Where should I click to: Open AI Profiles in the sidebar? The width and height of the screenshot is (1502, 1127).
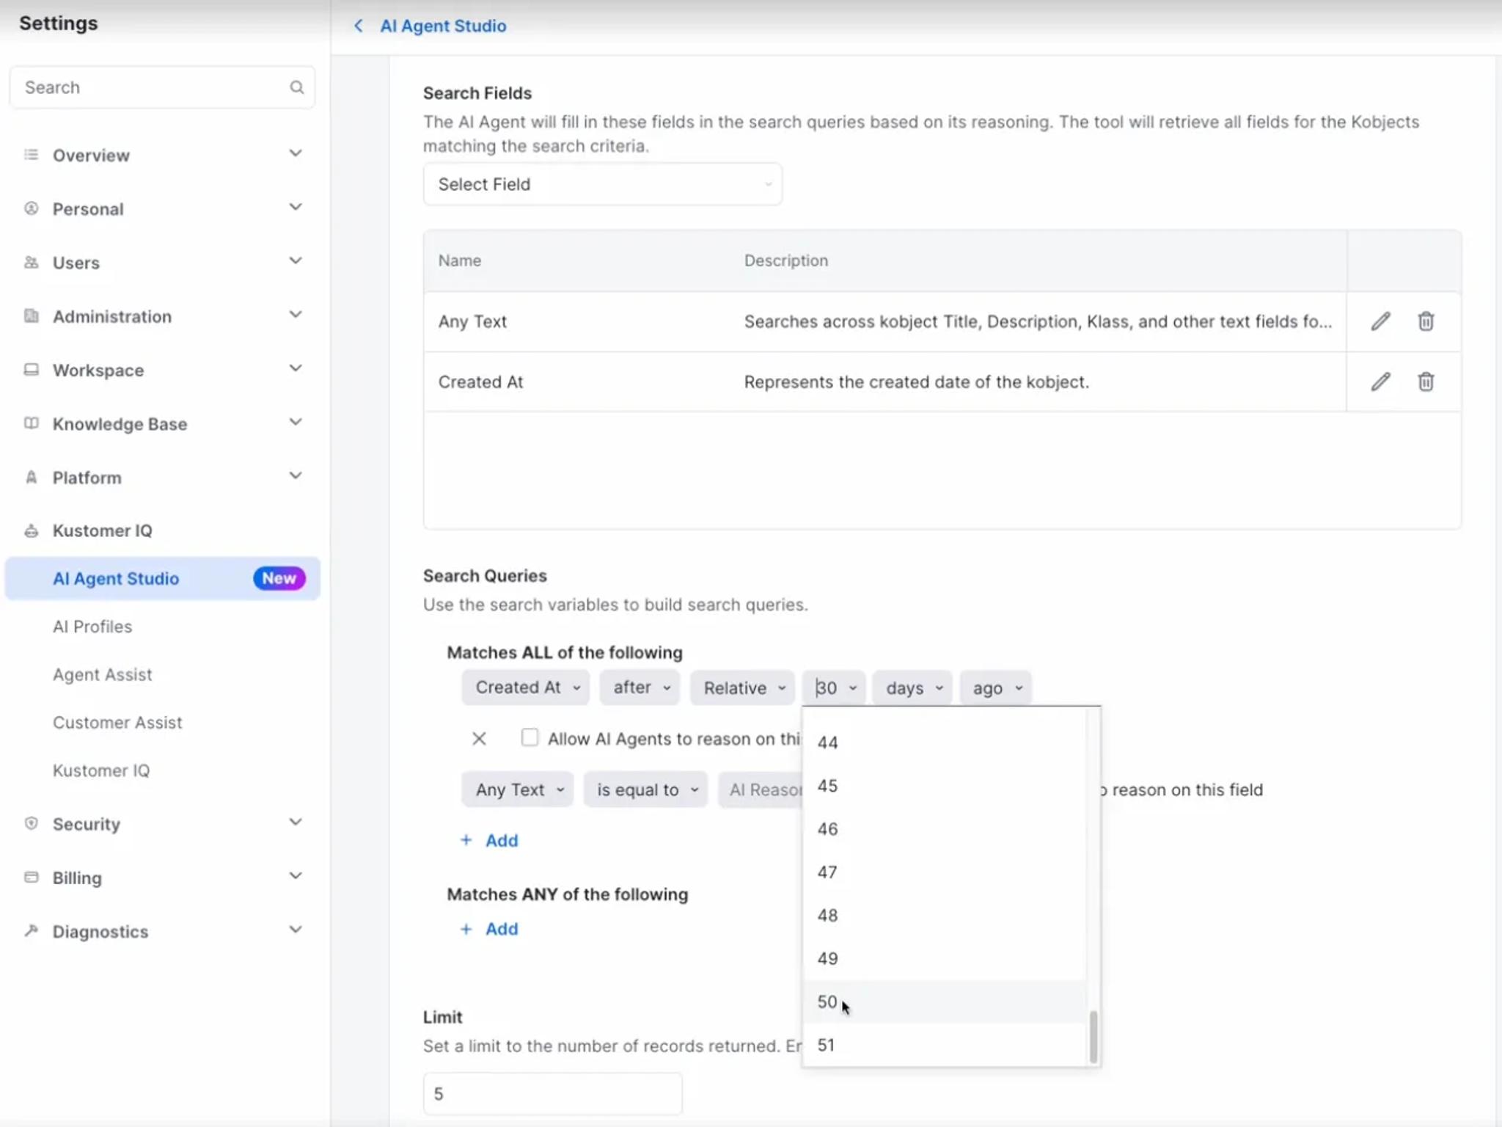[x=92, y=627]
